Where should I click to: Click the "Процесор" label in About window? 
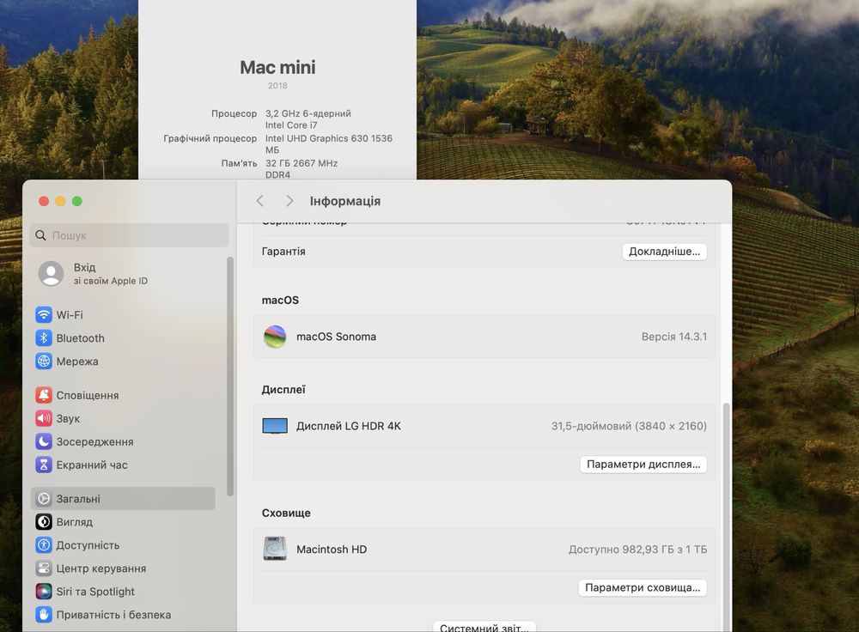click(234, 113)
